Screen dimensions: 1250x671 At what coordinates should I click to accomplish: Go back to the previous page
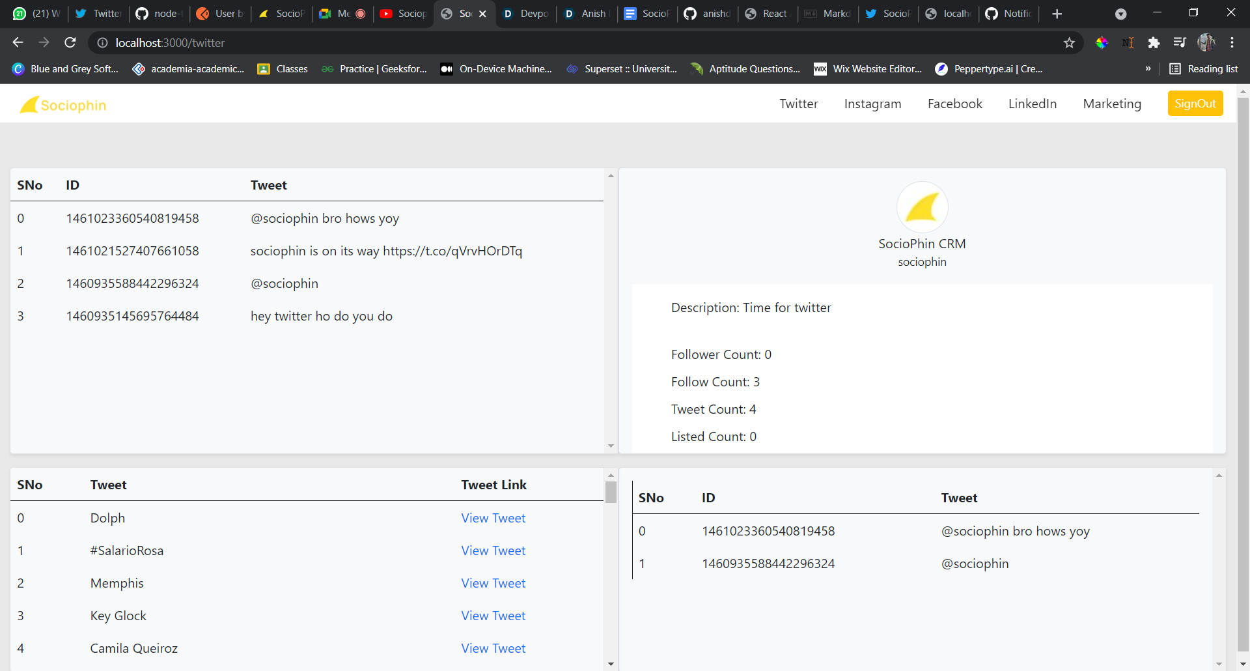tap(18, 42)
